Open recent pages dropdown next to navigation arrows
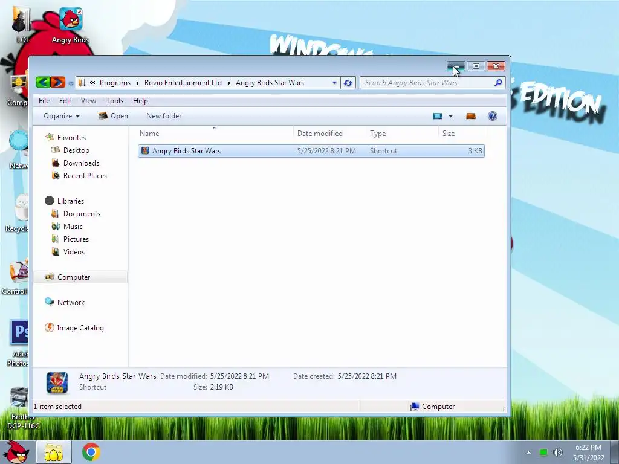The height and width of the screenshot is (464, 619). (x=71, y=83)
